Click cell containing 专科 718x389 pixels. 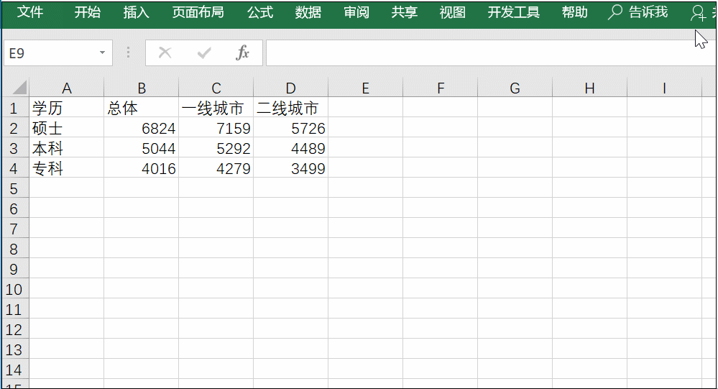pos(66,168)
